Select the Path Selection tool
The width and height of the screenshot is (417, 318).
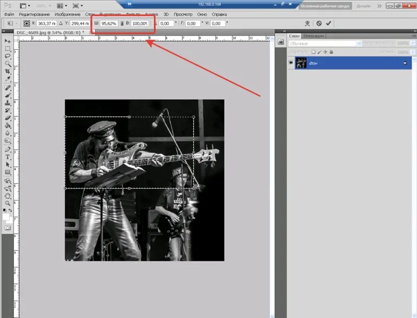click(x=8, y=164)
